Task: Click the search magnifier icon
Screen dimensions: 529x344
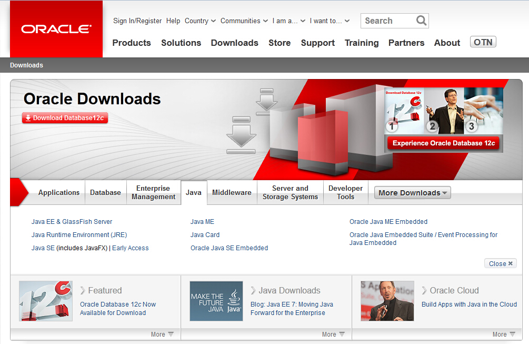Action: (x=421, y=21)
